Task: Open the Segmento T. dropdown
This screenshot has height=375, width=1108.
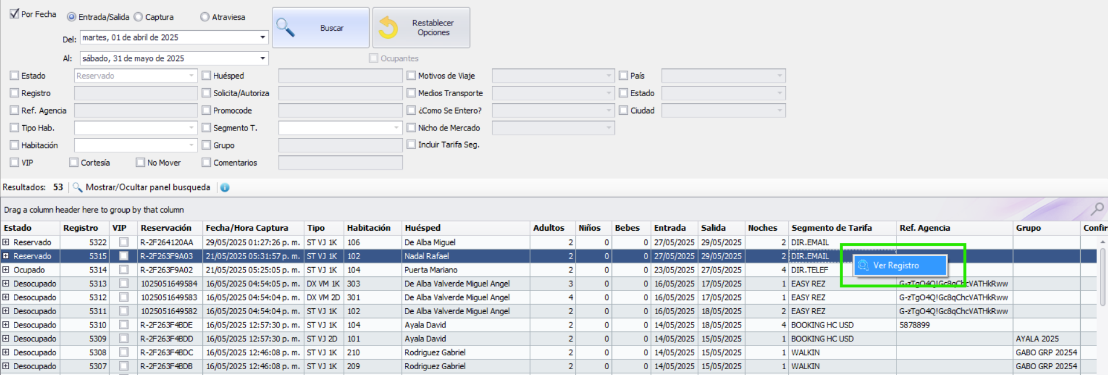Action: tap(340, 128)
